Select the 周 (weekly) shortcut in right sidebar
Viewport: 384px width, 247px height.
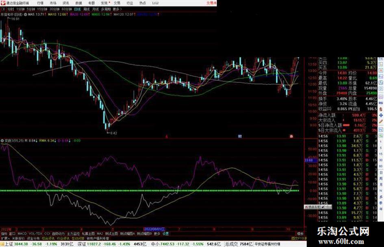coord(381,178)
